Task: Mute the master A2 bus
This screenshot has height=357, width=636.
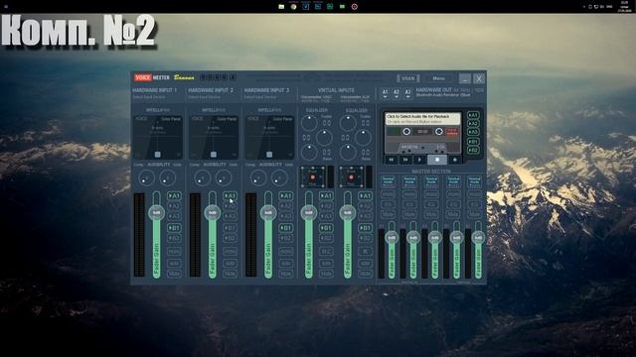Action: (x=409, y=214)
